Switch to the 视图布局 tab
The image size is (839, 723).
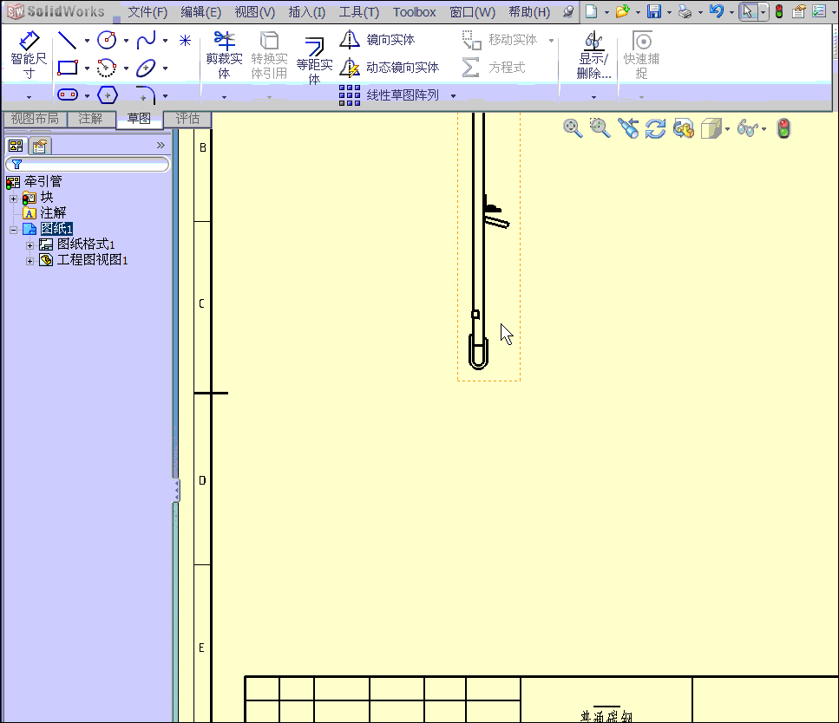coord(35,119)
